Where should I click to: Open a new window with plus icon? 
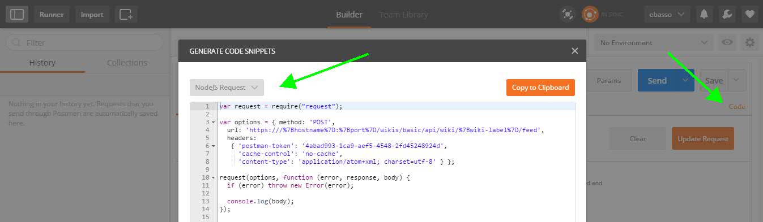[x=126, y=14]
